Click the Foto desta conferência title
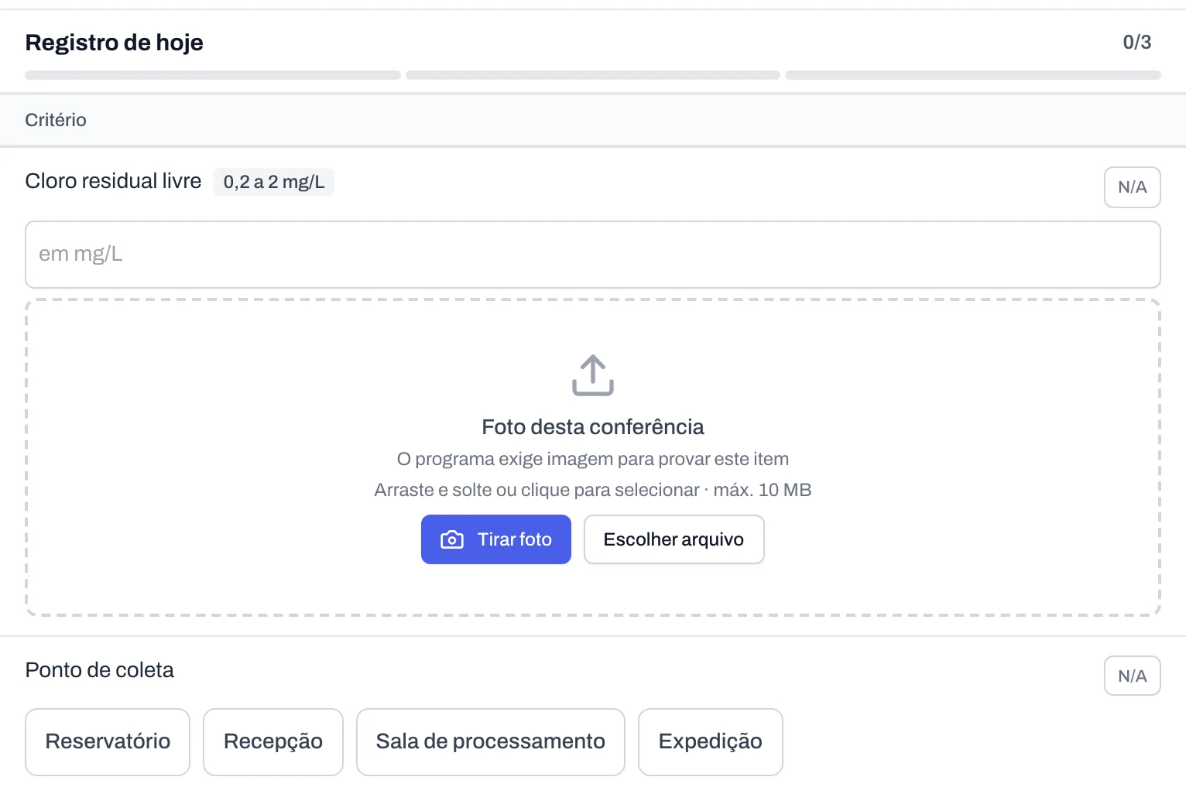This screenshot has width=1186, height=794. 593,427
